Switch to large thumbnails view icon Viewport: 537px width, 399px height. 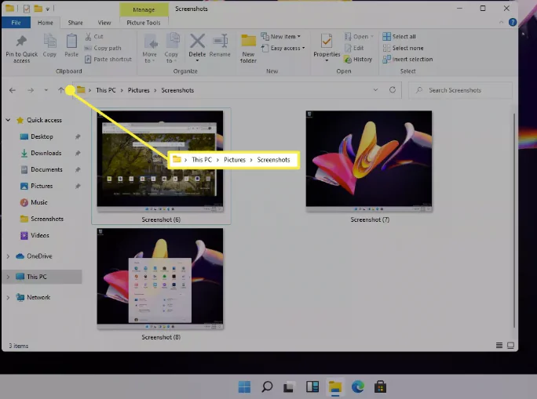click(512, 345)
